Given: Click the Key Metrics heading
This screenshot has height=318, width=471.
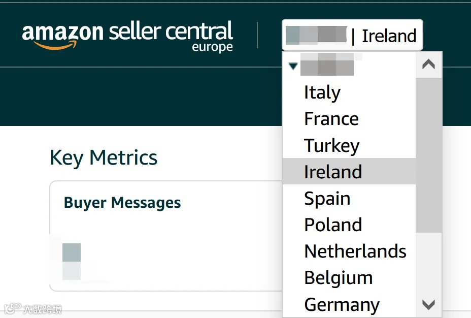Looking at the screenshot, I should click(104, 157).
